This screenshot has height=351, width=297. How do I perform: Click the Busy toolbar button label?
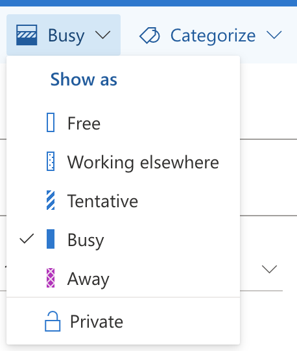[66, 36]
